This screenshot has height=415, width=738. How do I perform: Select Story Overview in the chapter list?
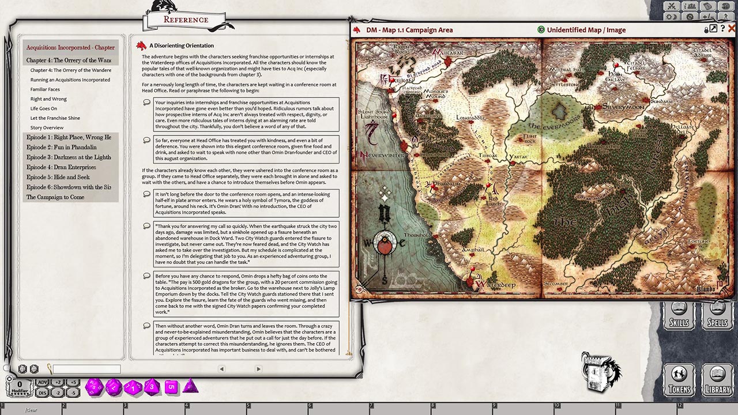tap(47, 127)
